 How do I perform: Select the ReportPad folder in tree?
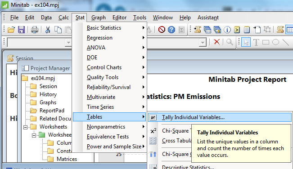tap(52, 111)
